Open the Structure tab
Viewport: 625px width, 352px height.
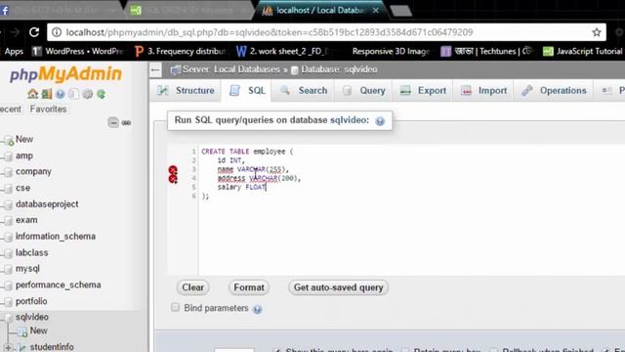187,91
